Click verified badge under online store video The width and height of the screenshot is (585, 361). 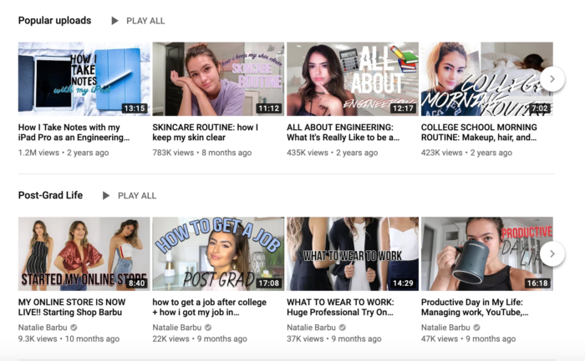tap(74, 328)
